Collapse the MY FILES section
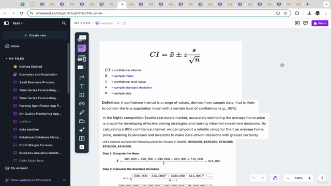The width and height of the screenshot is (331, 186). click(6, 58)
